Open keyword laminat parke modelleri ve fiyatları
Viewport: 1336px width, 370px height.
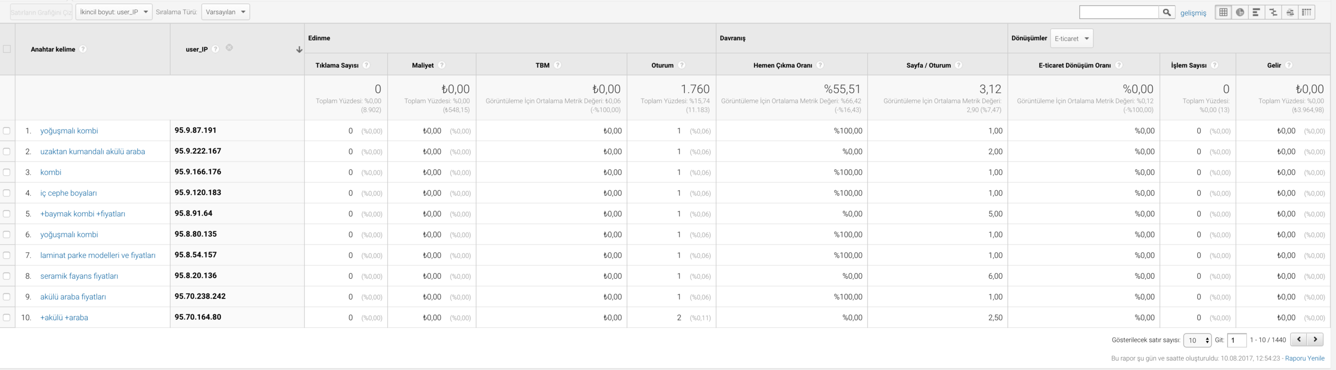click(98, 255)
